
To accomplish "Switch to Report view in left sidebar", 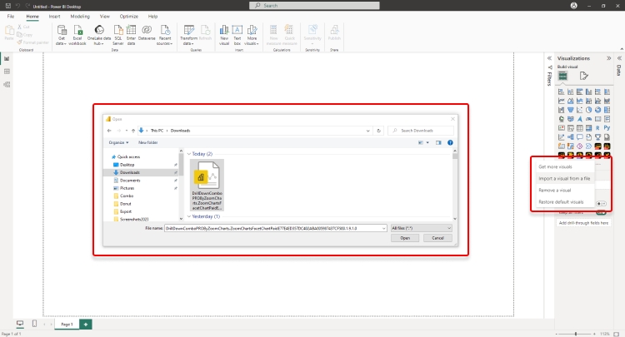I will coord(7,58).
